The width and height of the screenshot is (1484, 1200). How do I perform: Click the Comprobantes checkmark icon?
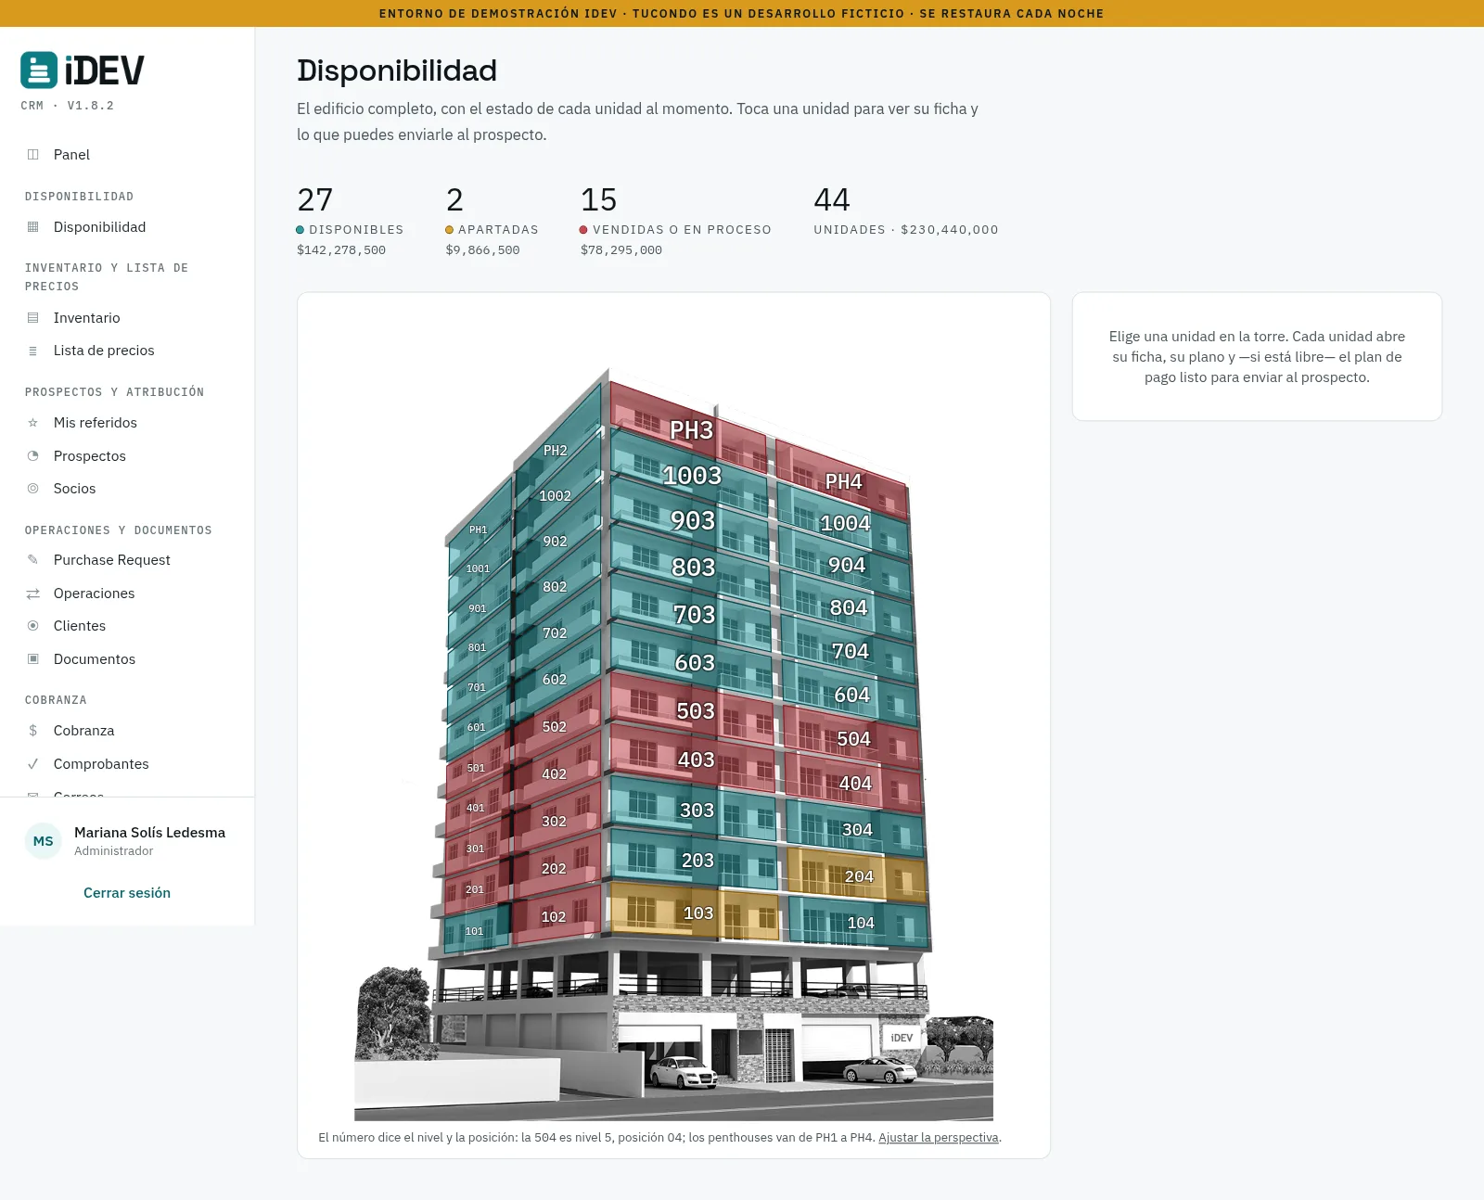click(x=33, y=764)
